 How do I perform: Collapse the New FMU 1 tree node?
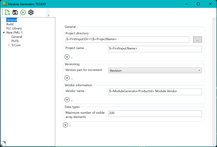click(x=4, y=33)
